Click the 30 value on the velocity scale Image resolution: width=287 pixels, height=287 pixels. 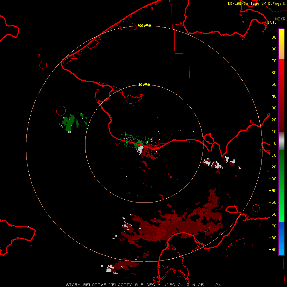coord(274,108)
